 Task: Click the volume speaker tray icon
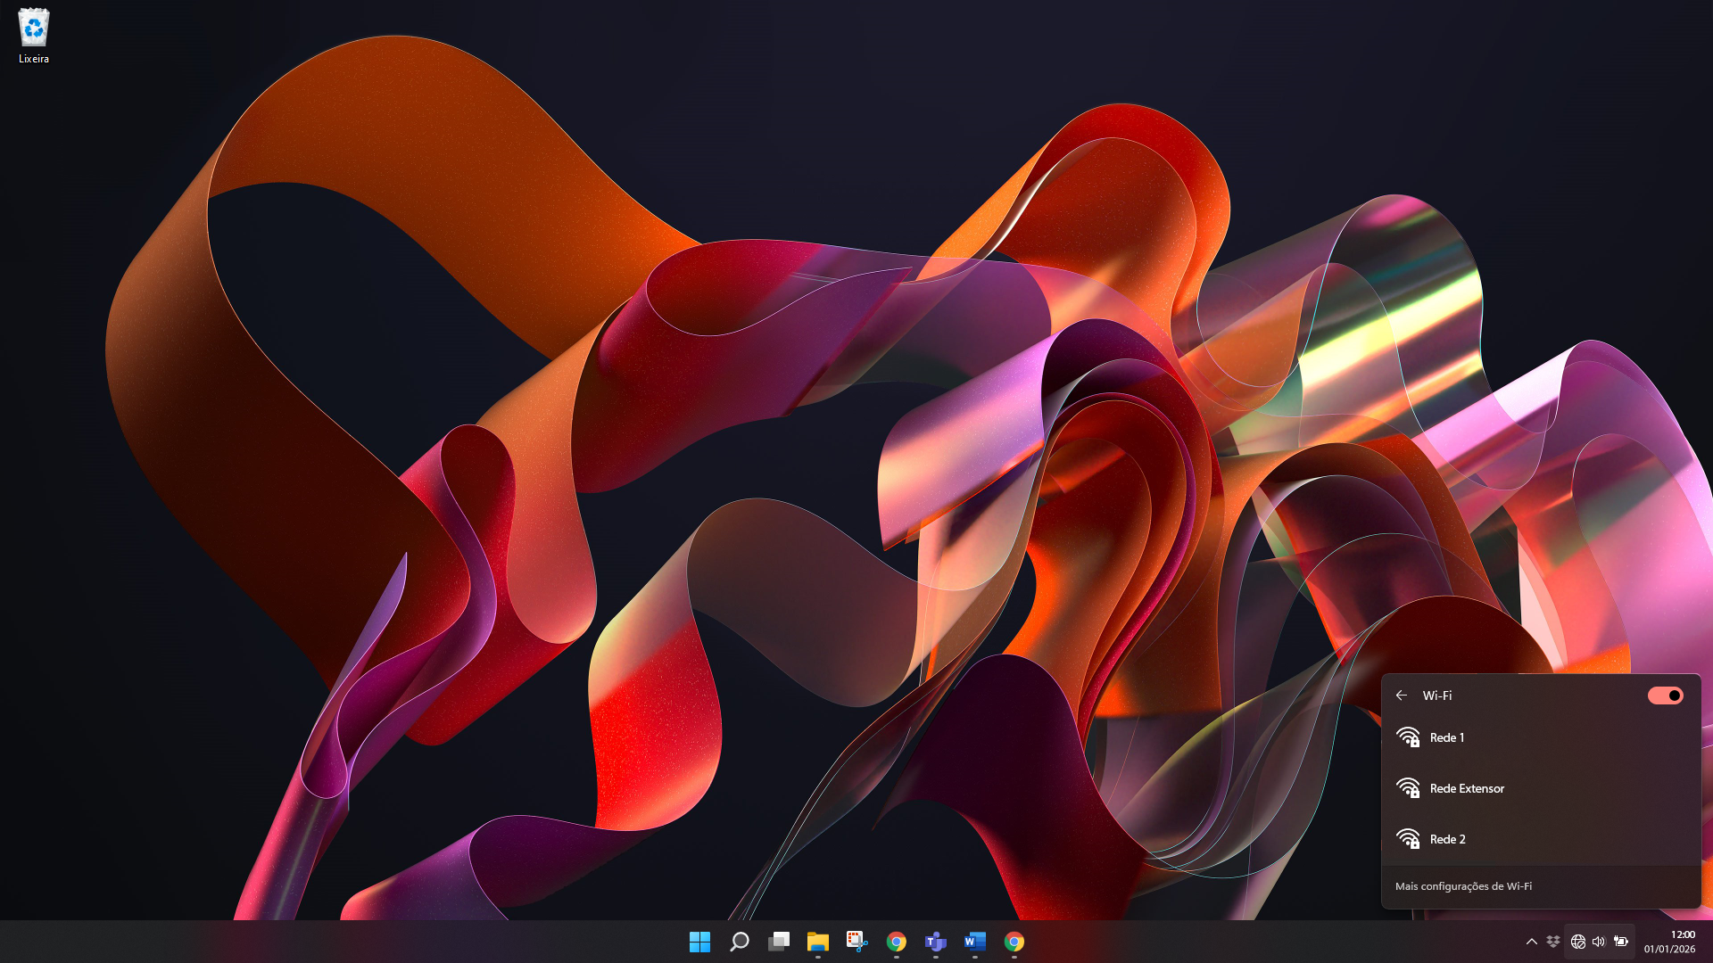click(1599, 942)
